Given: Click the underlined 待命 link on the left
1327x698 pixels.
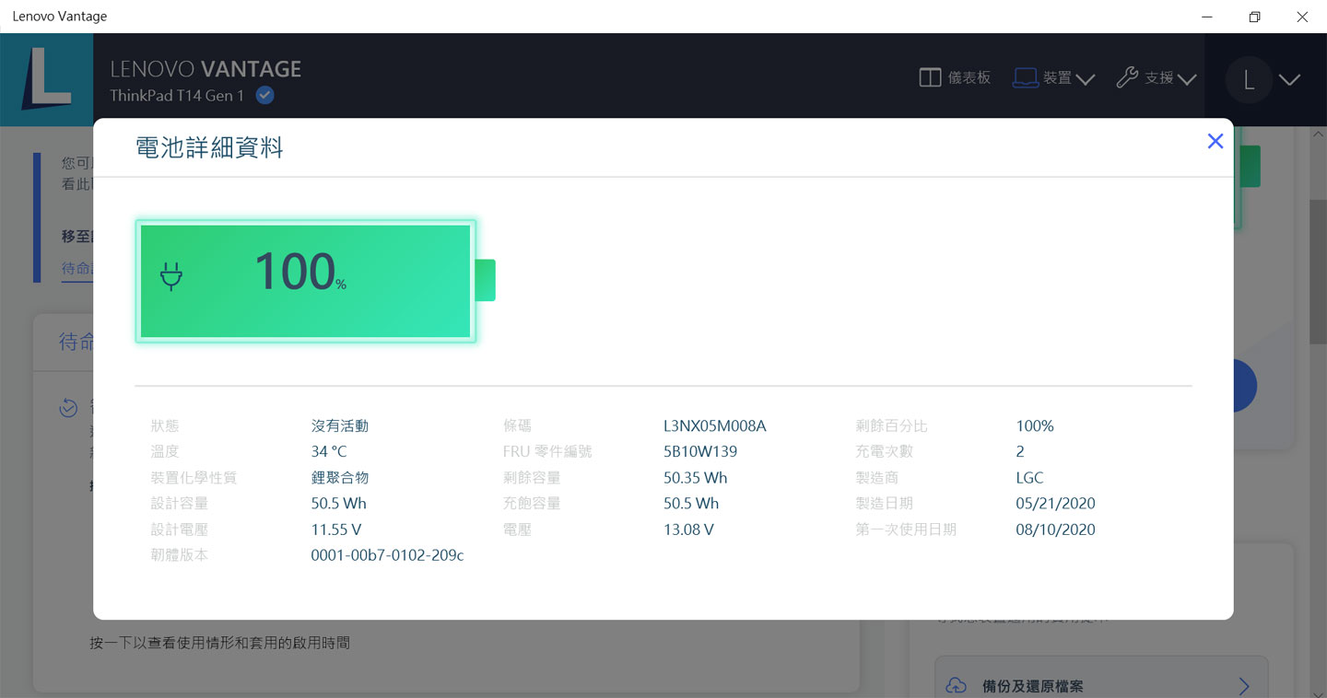Looking at the screenshot, I should tap(75, 268).
